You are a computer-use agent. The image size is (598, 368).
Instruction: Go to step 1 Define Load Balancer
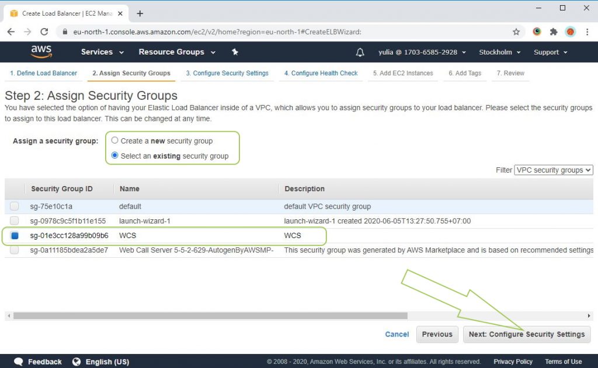[43, 73]
